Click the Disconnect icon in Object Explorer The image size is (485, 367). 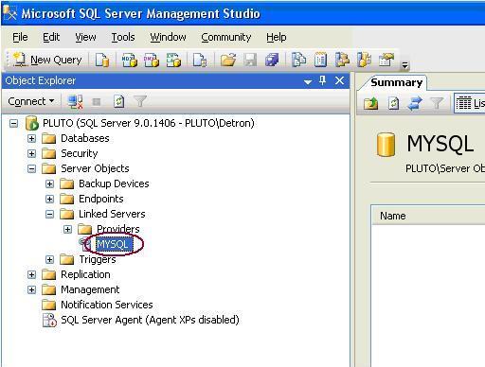point(75,101)
